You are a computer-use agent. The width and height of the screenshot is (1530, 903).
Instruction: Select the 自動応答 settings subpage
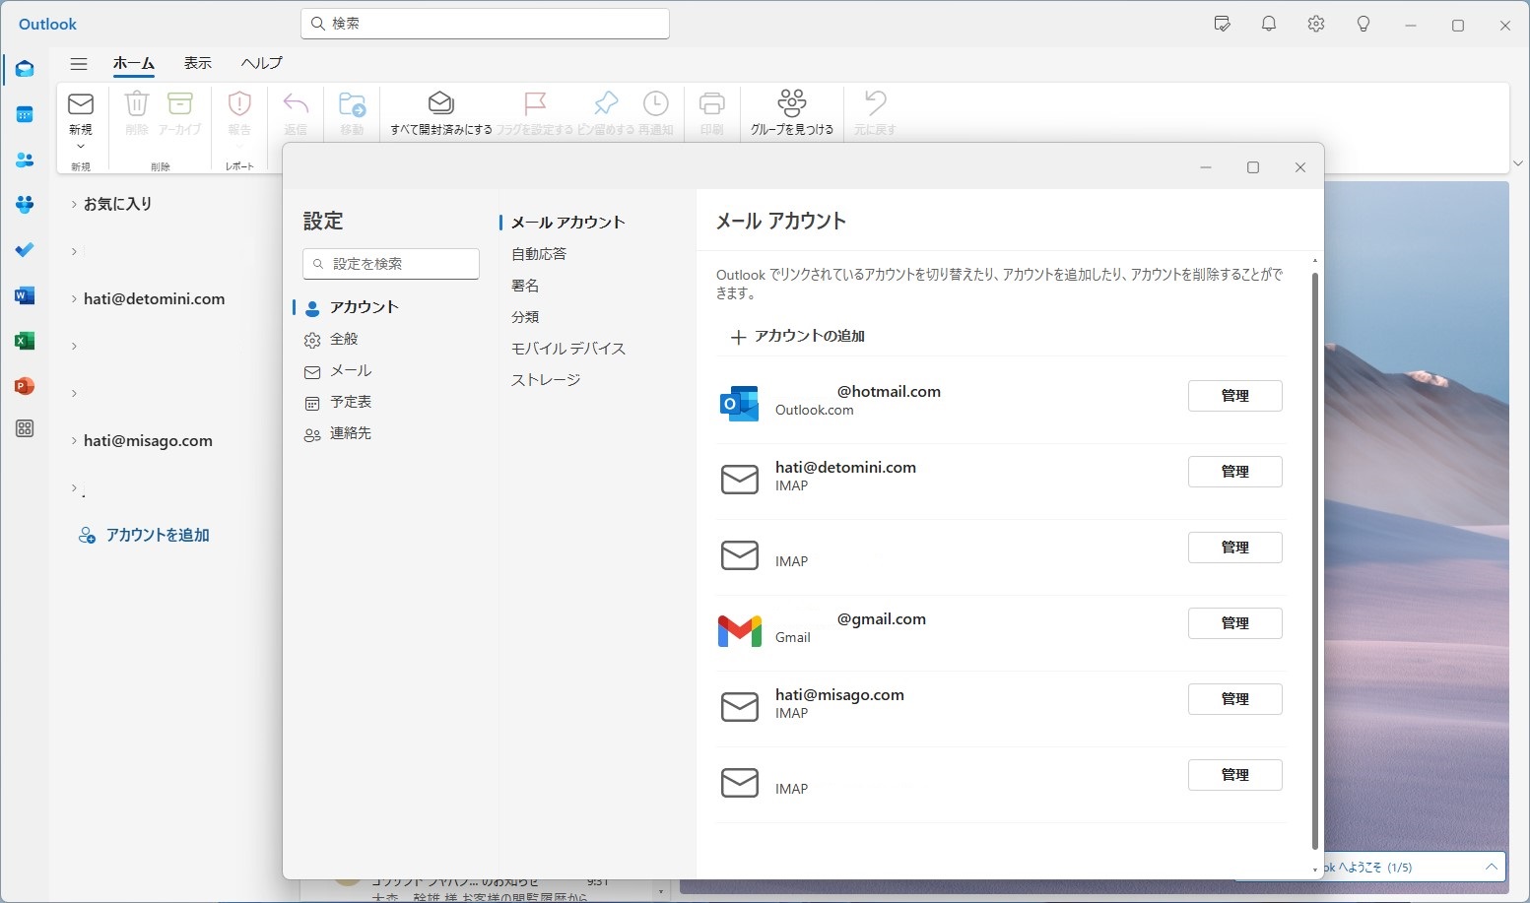(539, 254)
